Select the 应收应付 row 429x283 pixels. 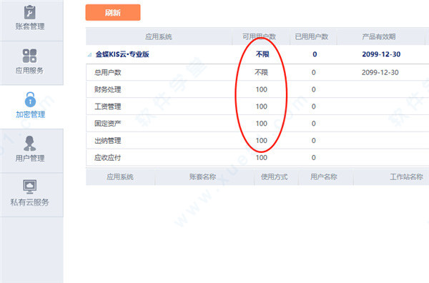[257, 157]
